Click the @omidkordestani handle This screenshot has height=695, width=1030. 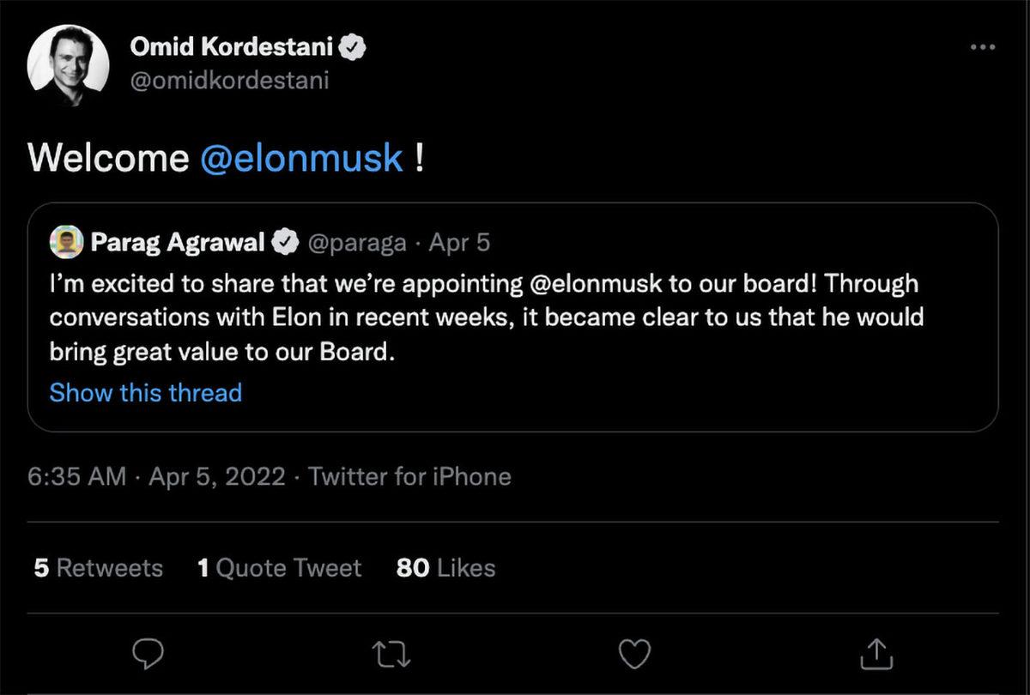click(230, 82)
